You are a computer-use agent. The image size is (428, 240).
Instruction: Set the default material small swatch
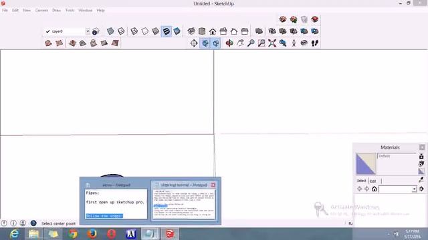(421, 171)
